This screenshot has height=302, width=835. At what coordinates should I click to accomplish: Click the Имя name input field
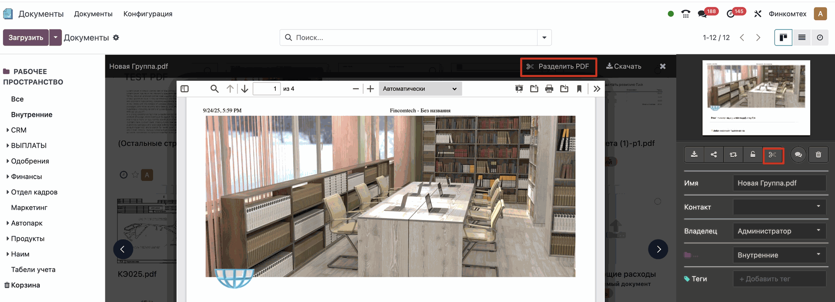pyautogui.click(x=779, y=183)
